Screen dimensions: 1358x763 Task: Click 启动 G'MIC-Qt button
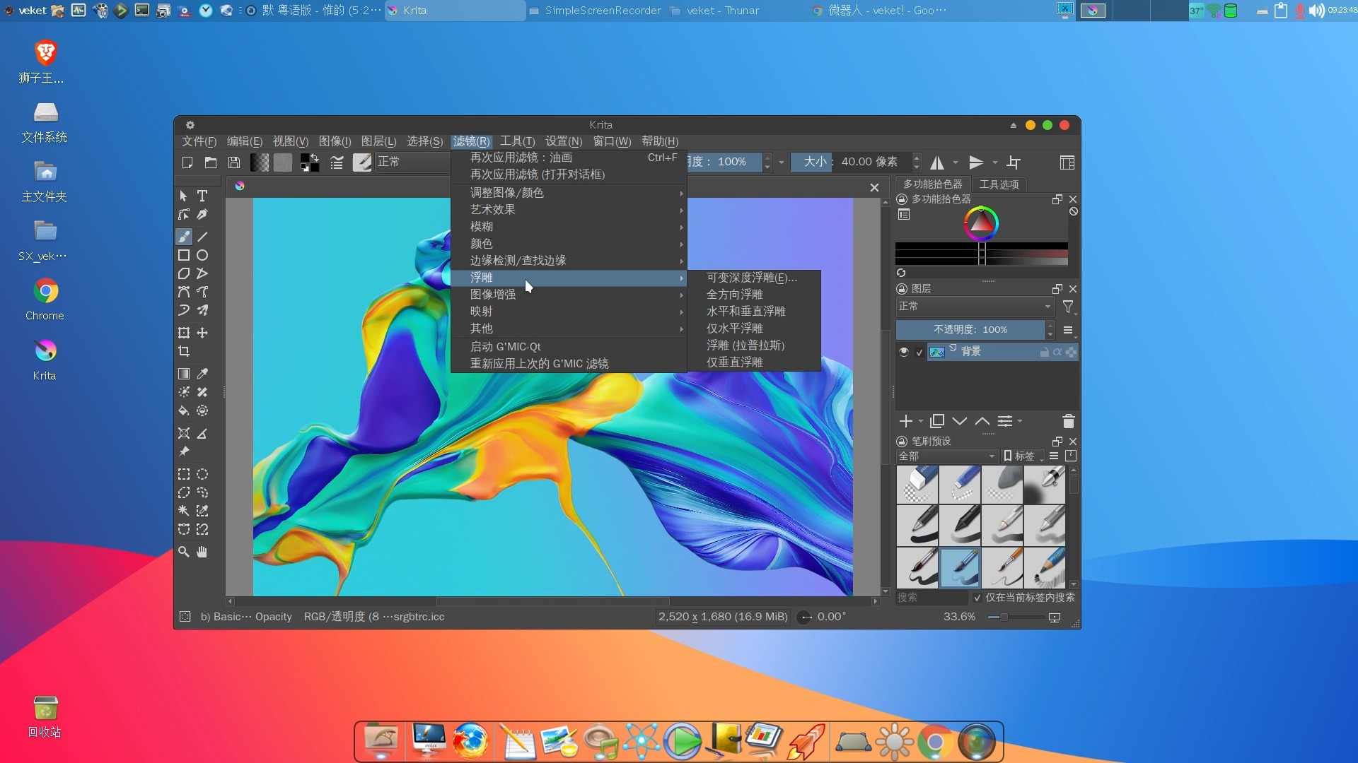point(504,345)
